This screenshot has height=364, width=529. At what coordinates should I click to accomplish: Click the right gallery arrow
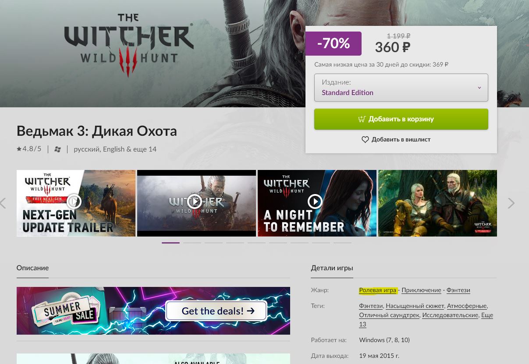[511, 203]
